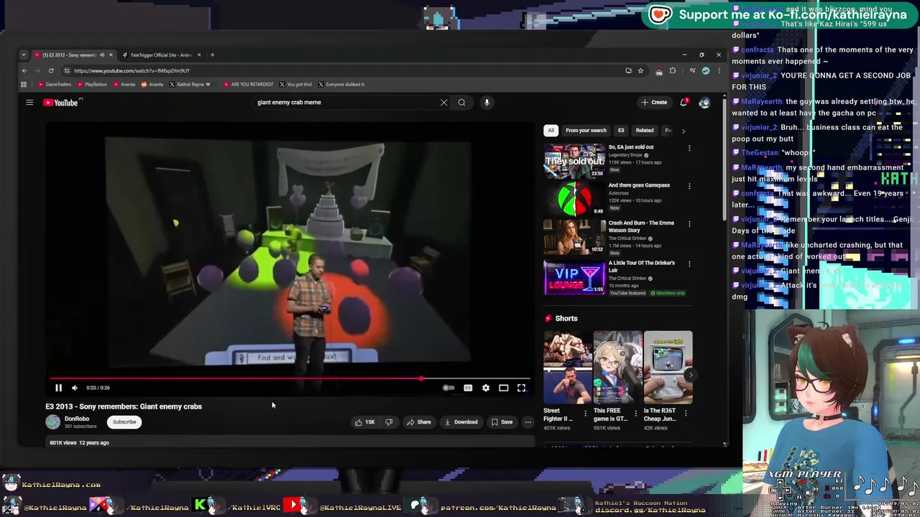Open the browser extensions puzzle icon
The width and height of the screenshot is (920, 517).
[673, 71]
